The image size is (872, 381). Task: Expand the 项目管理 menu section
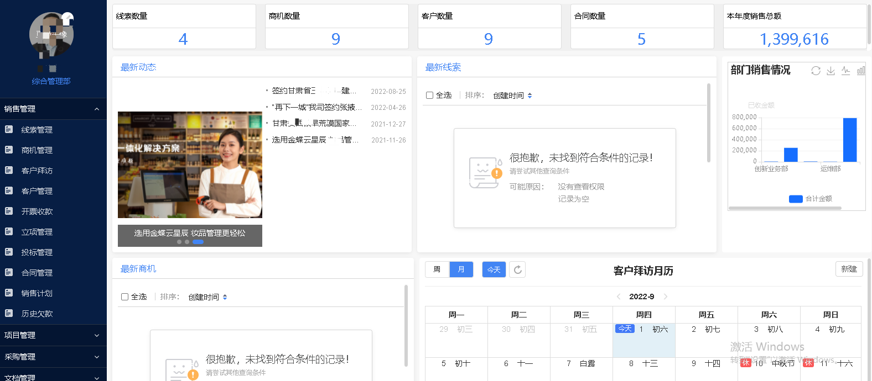pyautogui.click(x=53, y=335)
